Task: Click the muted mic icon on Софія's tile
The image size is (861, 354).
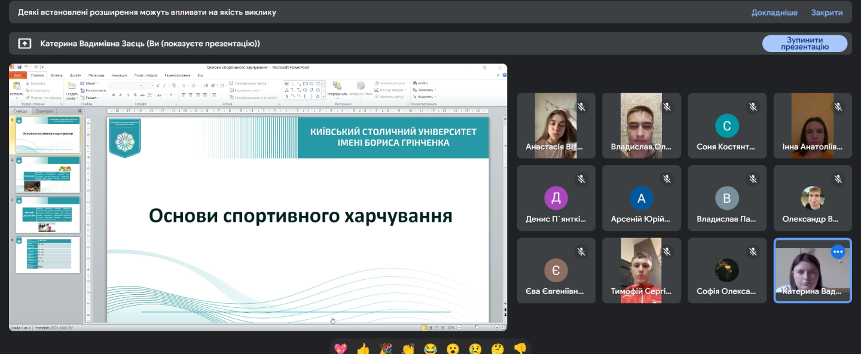Action: (x=753, y=252)
